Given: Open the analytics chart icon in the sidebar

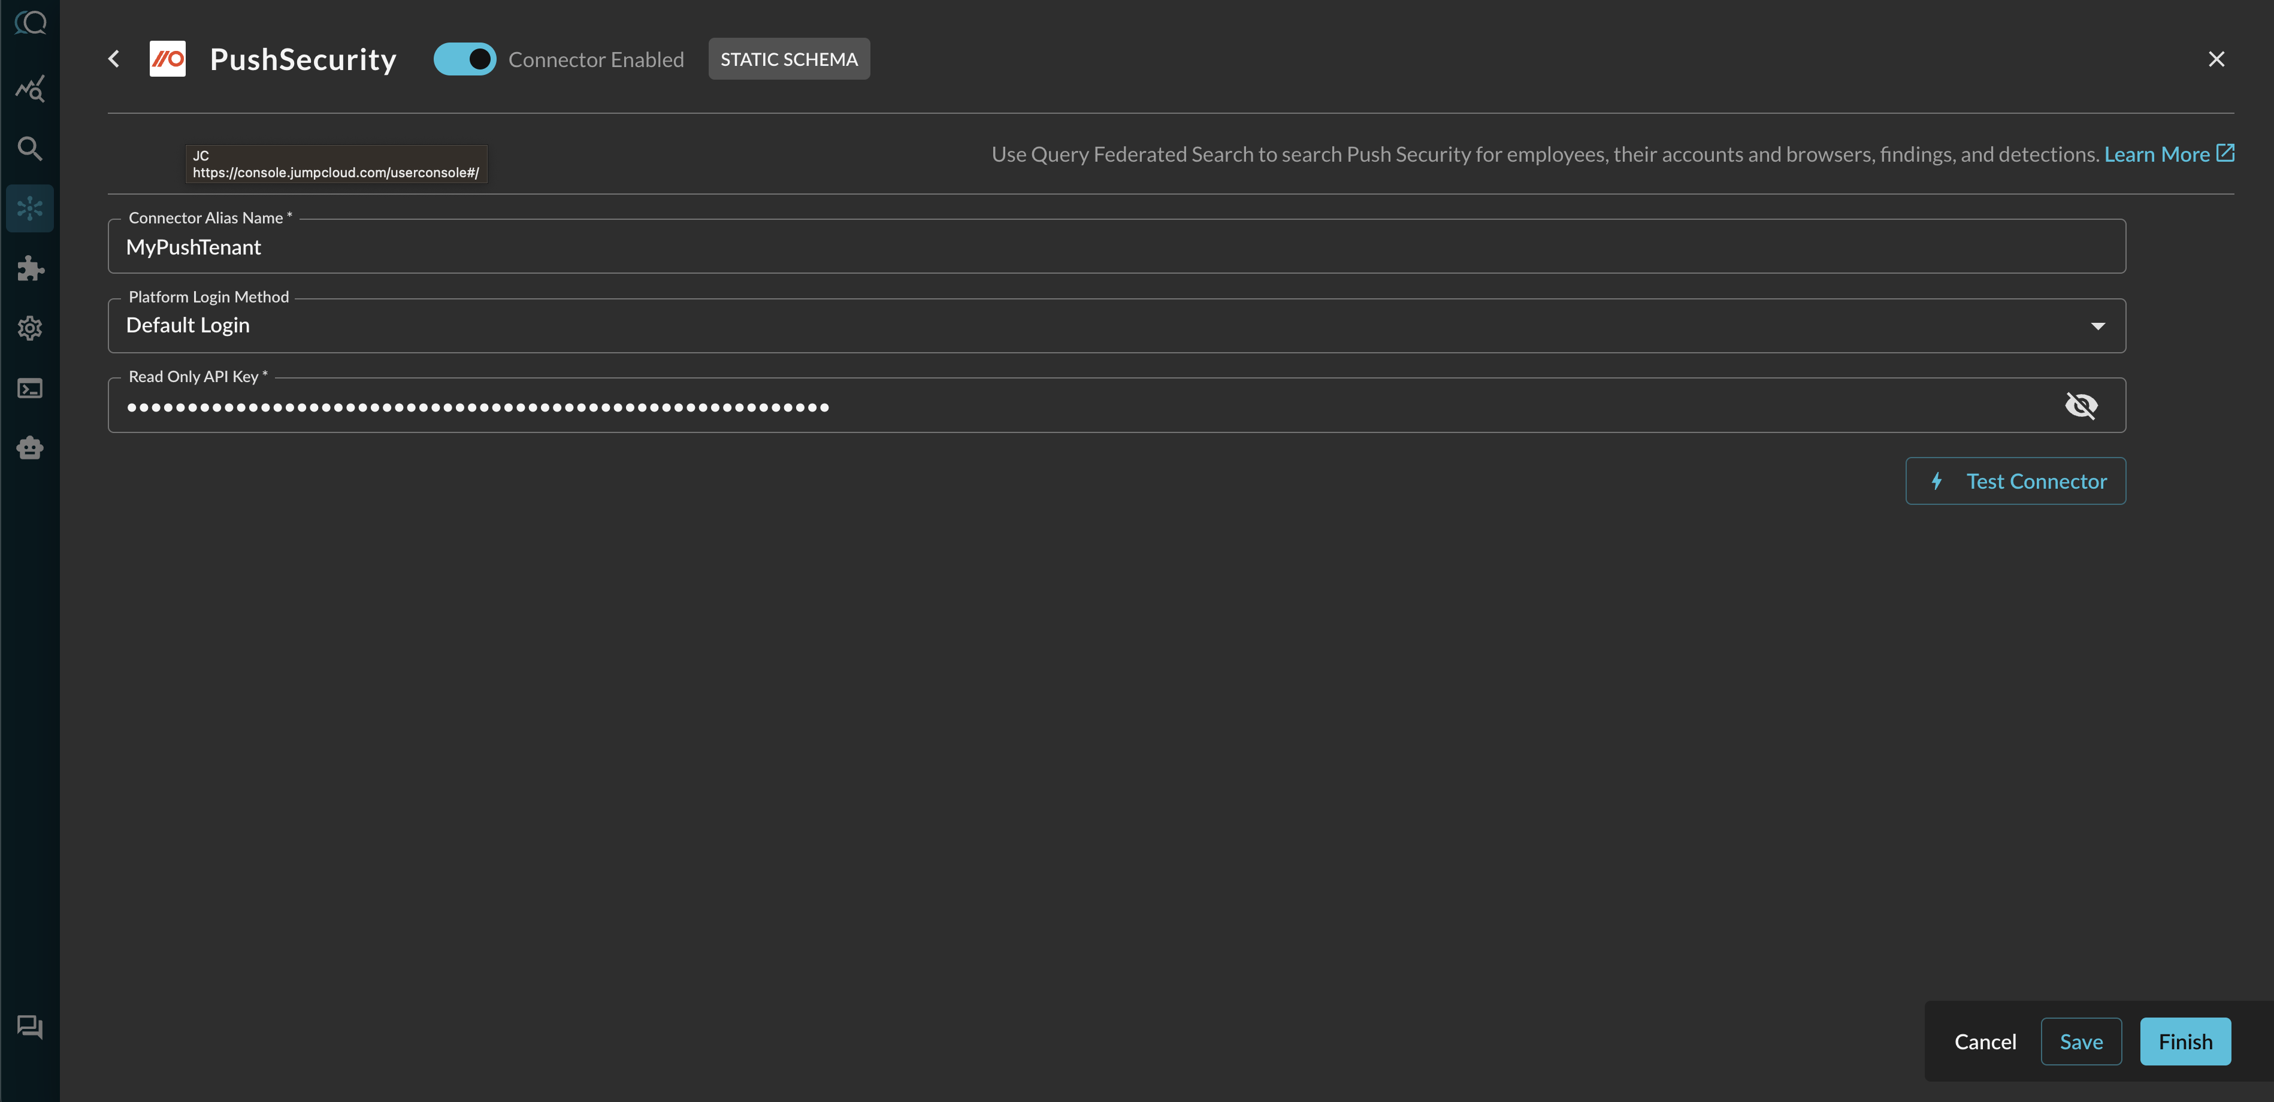Looking at the screenshot, I should point(30,88).
